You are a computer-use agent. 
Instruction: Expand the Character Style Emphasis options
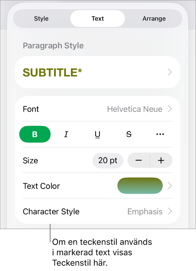tap(170, 211)
